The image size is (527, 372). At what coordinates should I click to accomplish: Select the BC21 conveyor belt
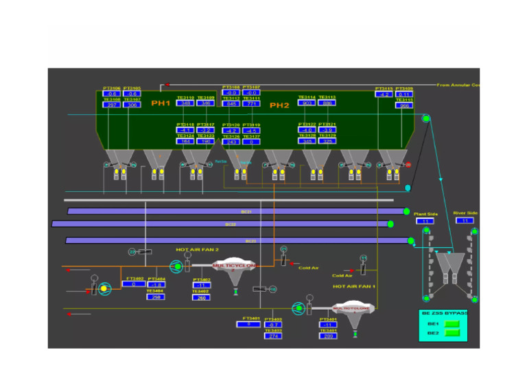[236, 211]
